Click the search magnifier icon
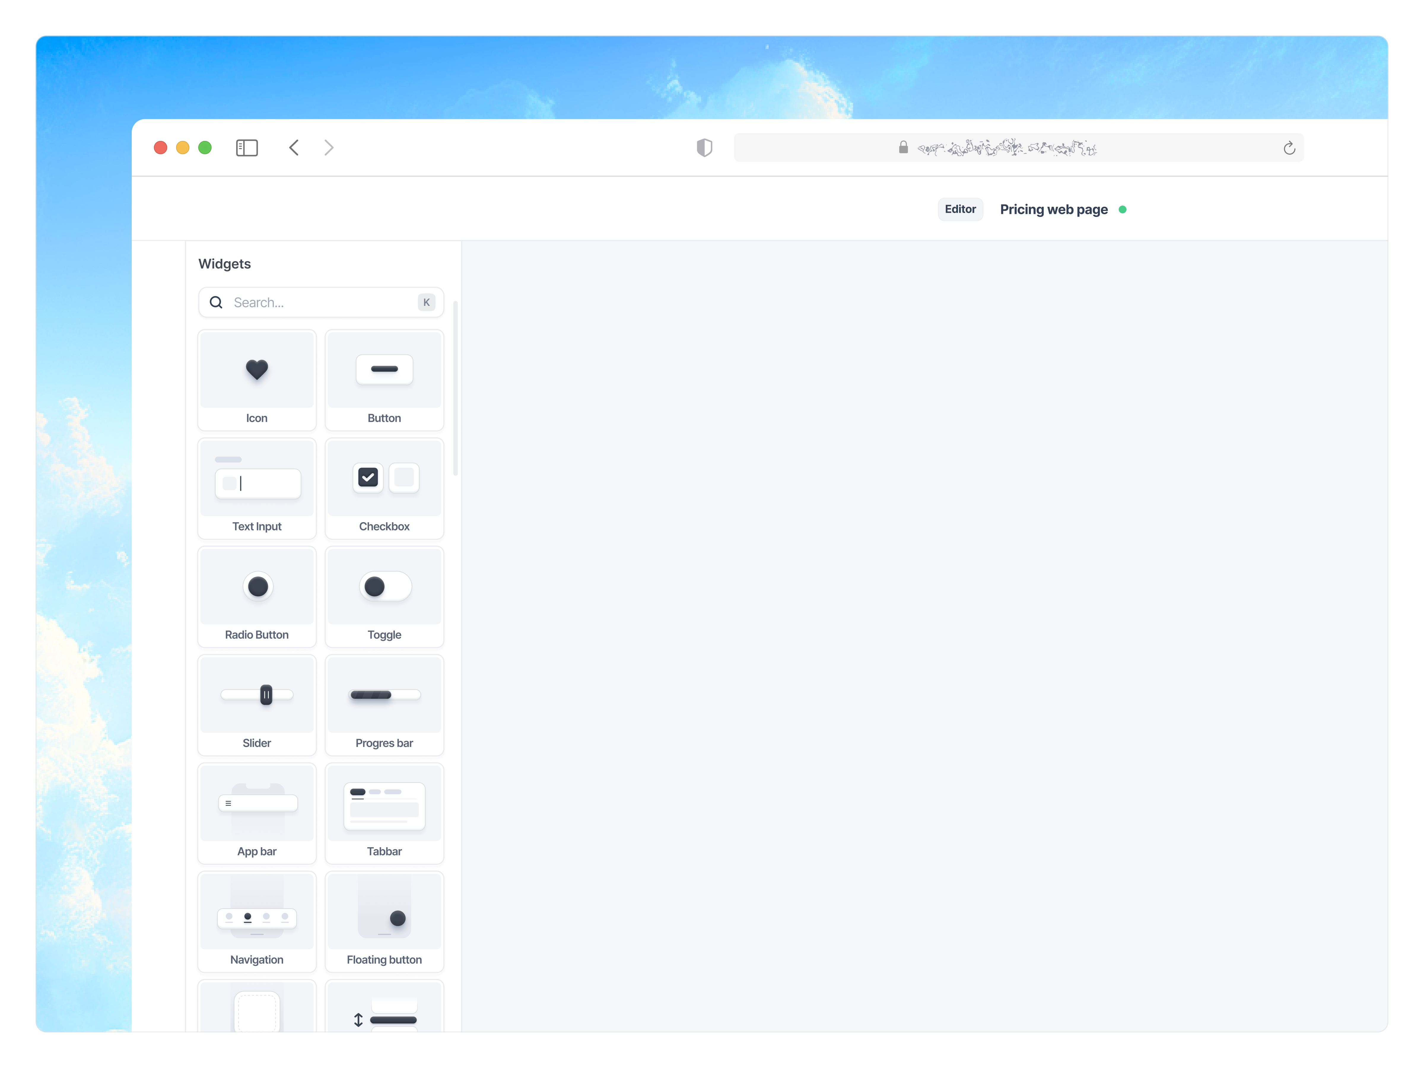The height and width of the screenshot is (1068, 1424). pos(216,302)
